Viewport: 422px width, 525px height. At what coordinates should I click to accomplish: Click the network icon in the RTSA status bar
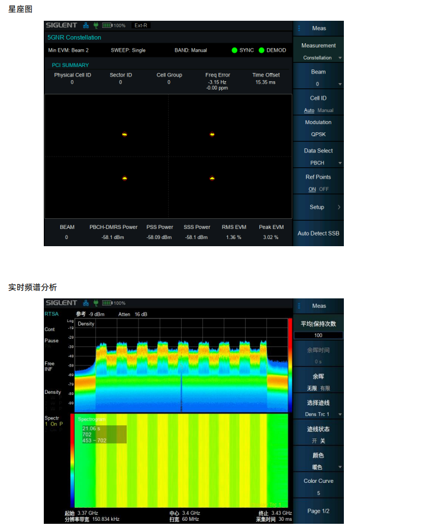[85, 303]
